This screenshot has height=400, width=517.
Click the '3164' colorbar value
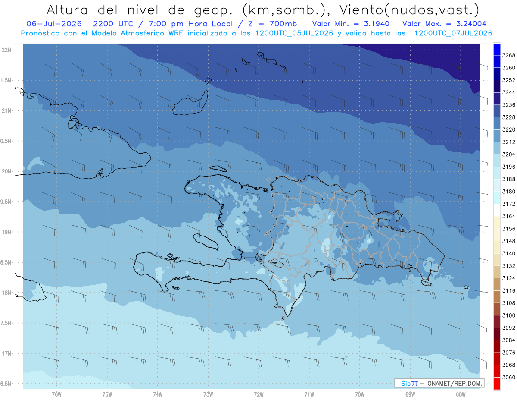[x=509, y=216]
